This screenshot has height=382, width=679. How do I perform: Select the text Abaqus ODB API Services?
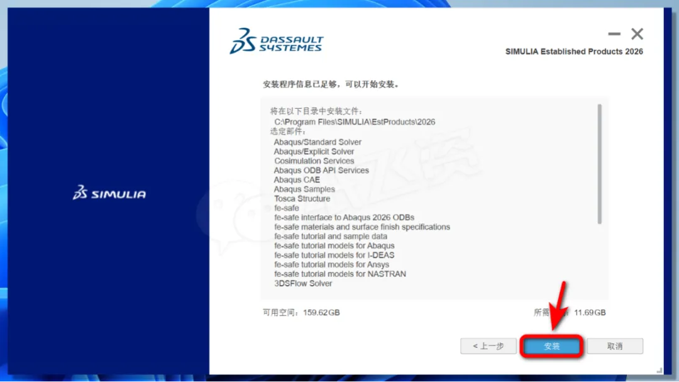point(321,171)
